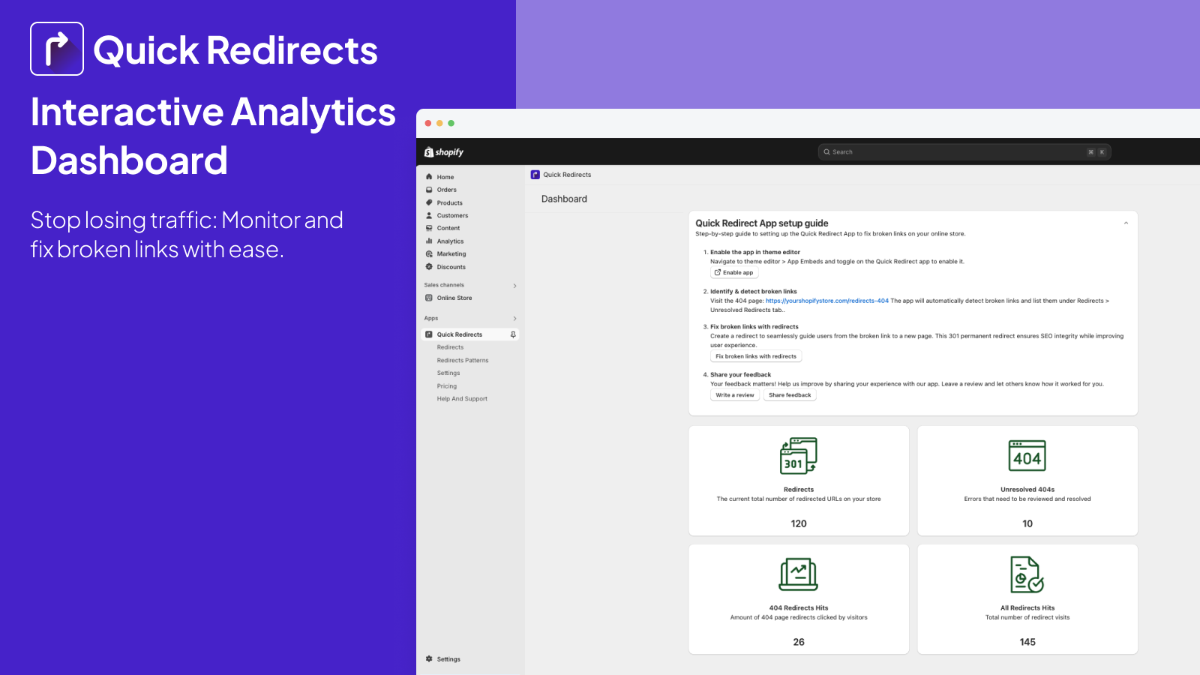Click the Shopify logo in the header

444,152
